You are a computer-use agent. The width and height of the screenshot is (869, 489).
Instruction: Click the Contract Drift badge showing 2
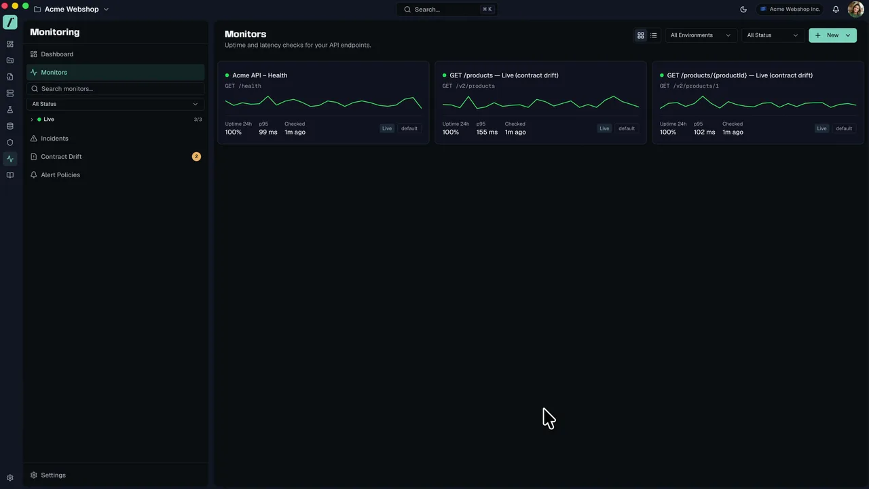196,157
